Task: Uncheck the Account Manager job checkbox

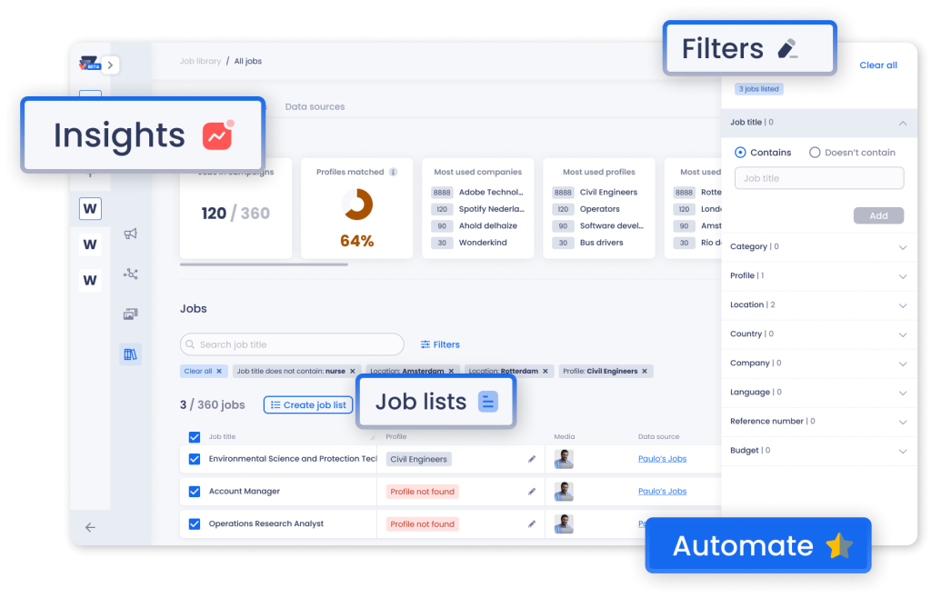Action: tap(194, 492)
